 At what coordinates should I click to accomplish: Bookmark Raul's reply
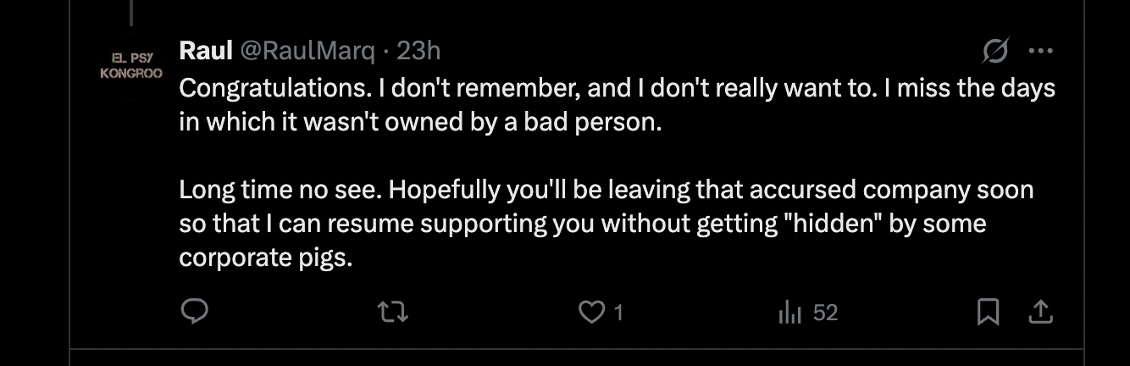988,313
